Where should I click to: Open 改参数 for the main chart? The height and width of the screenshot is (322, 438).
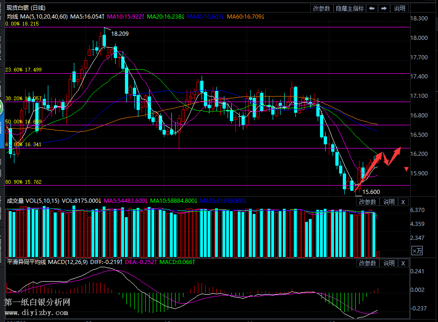321,8
